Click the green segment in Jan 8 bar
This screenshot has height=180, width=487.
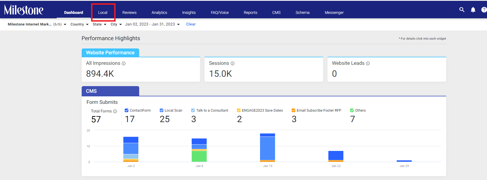199,156
